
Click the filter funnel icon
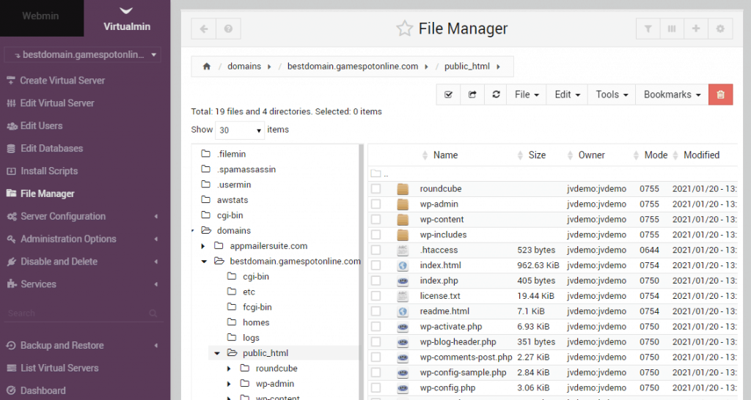tap(648, 29)
